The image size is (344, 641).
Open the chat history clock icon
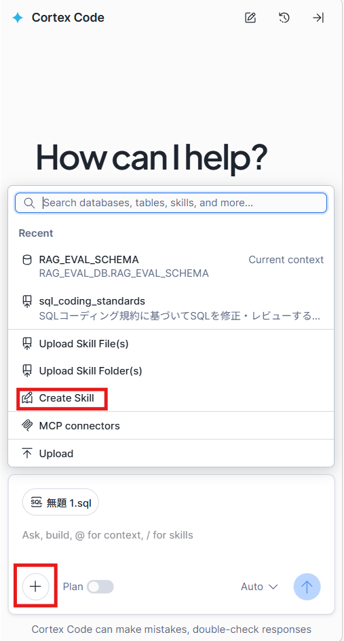pyautogui.click(x=284, y=18)
